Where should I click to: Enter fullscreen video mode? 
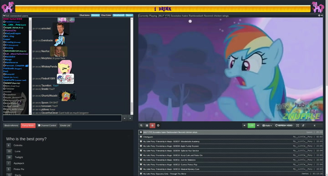click(297, 125)
